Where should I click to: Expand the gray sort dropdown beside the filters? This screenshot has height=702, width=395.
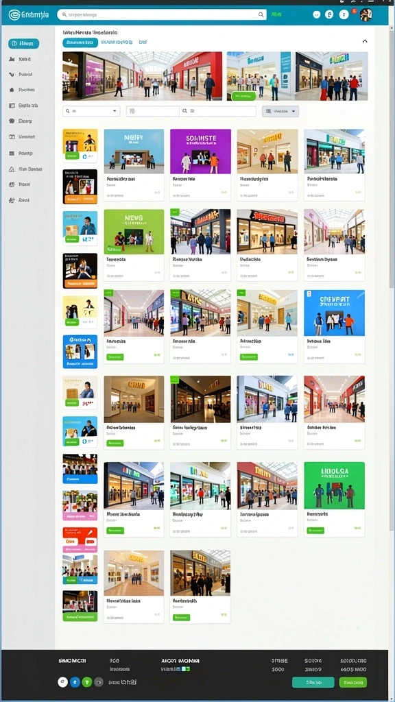point(280,111)
